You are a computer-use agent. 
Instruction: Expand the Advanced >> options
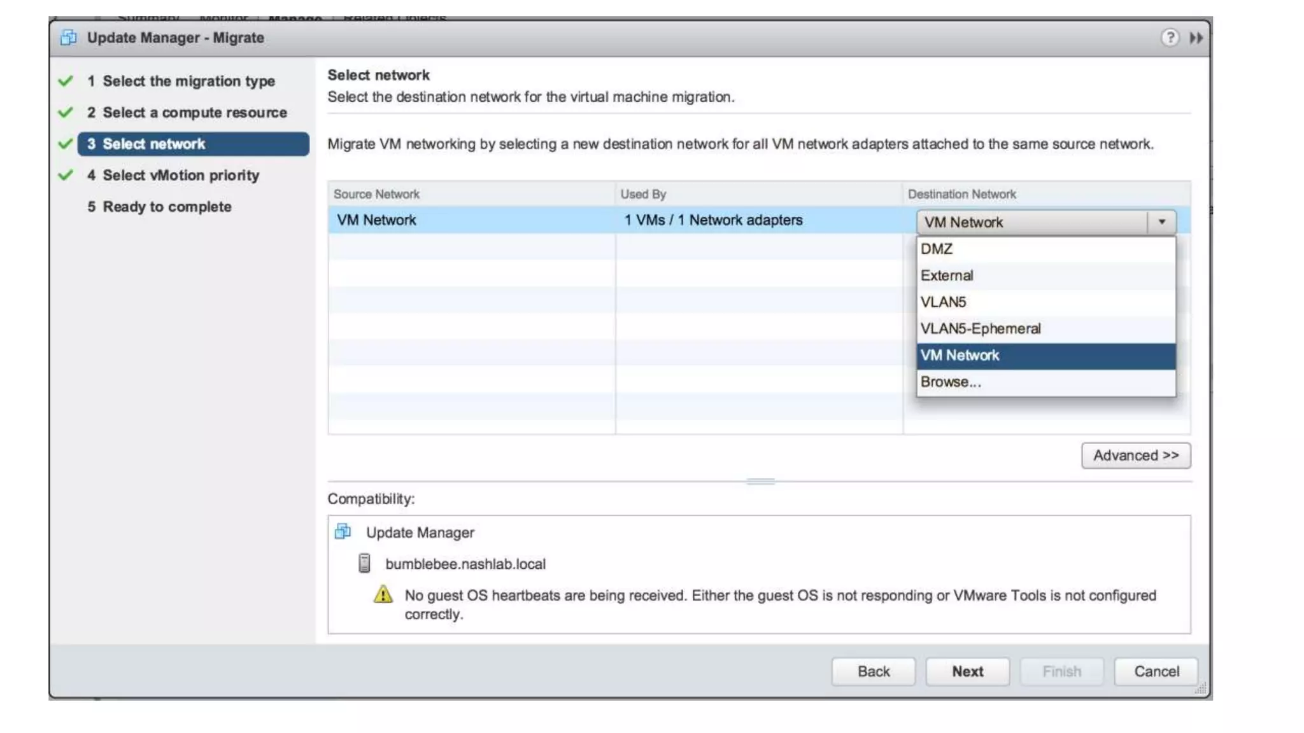pos(1135,456)
